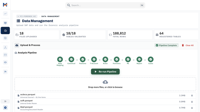Click the keyboard shortcut badge in search

(142, 5)
